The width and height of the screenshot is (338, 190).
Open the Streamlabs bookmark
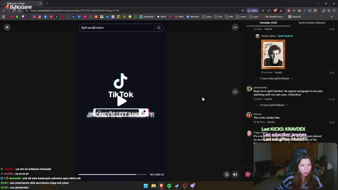click(147, 17)
